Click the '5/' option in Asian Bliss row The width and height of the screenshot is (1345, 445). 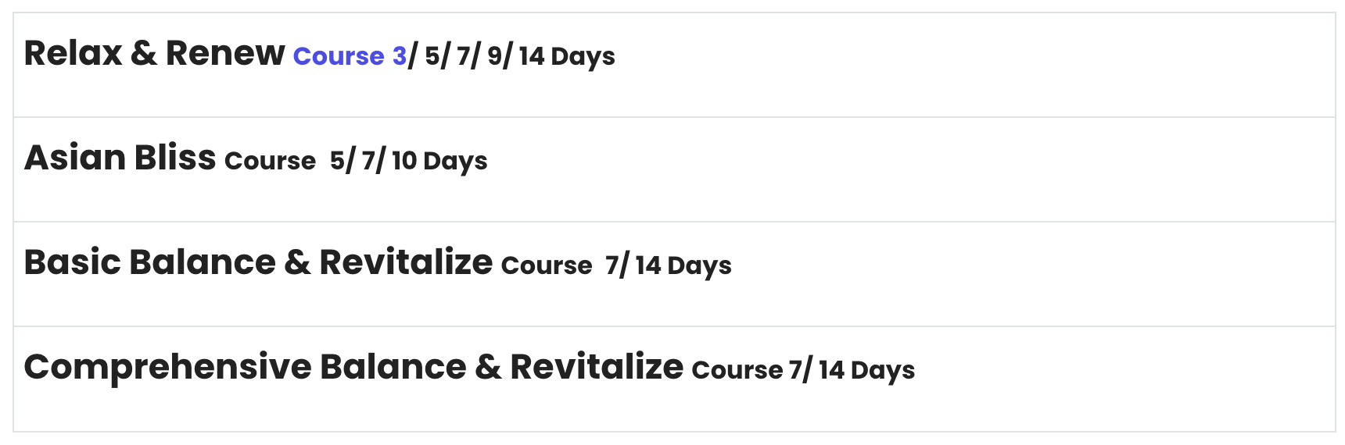(x=342, y=162)
